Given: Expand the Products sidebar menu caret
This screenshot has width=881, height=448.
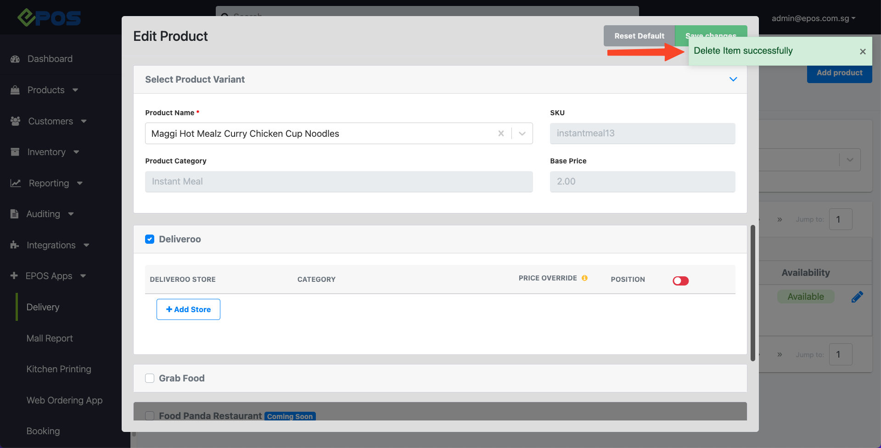Looking at the screenshot, I should pos(75,90).
